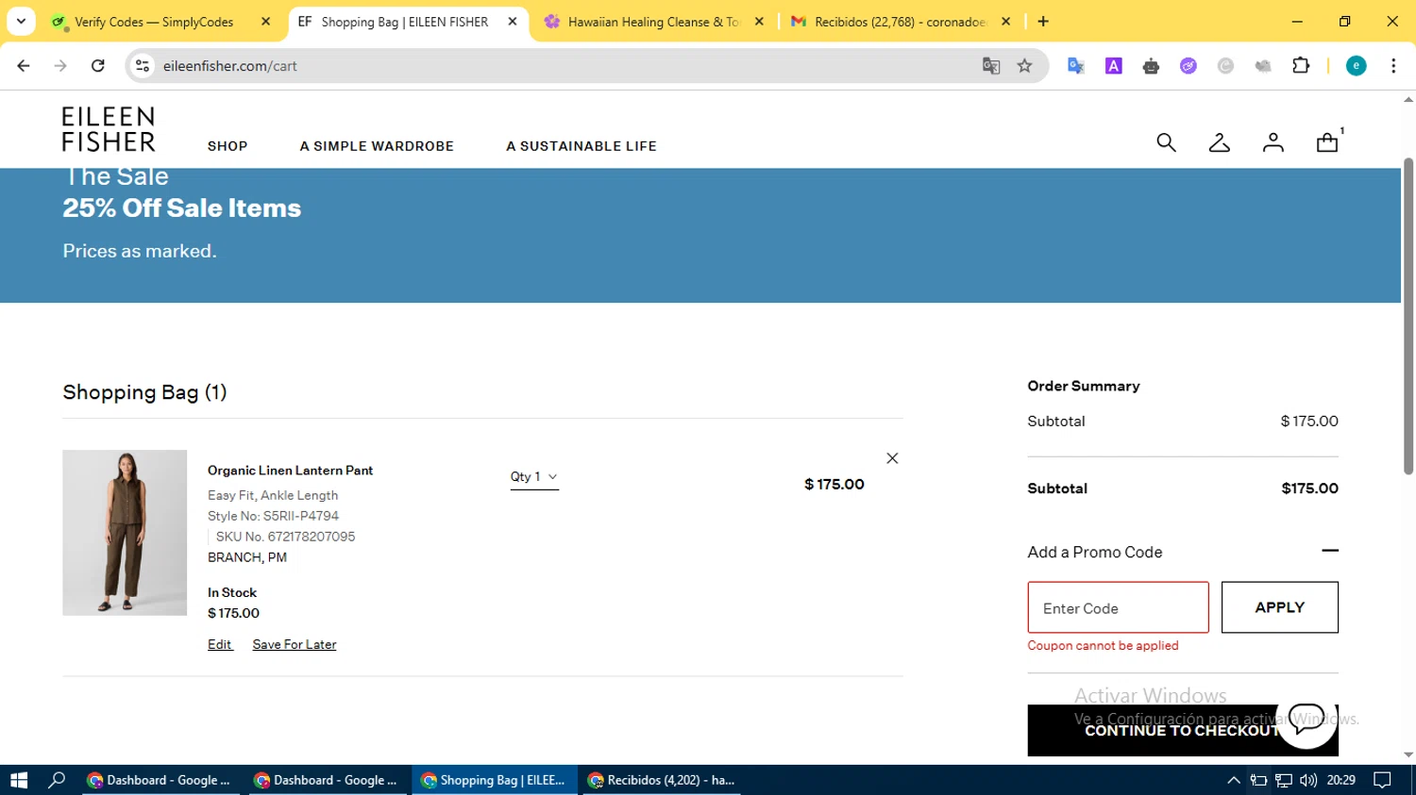1416x795 pixels.
Task: Open the Windows notification center icon
Action: tap(1382, 780)
